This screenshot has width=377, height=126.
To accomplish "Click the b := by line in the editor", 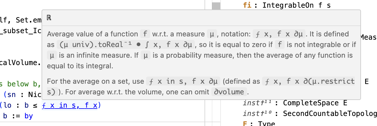I will [x=18, y=116].
